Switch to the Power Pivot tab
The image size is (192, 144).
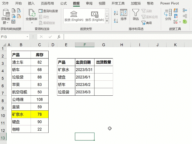click(169, 3)
